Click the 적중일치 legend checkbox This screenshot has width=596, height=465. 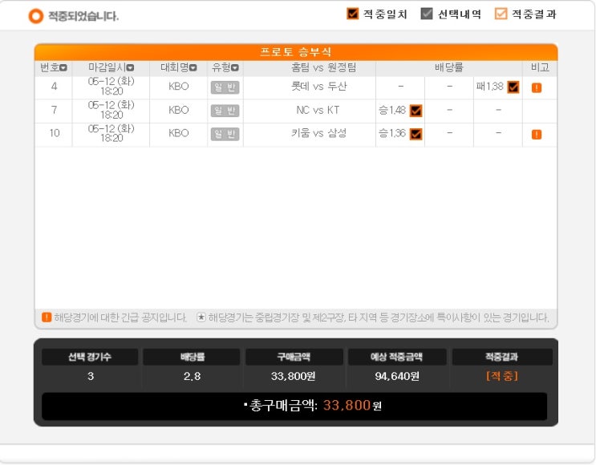click(352, 14)
